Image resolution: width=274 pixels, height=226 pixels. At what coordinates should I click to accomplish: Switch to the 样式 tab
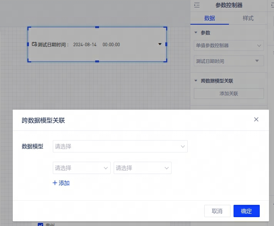click(248, 18)
